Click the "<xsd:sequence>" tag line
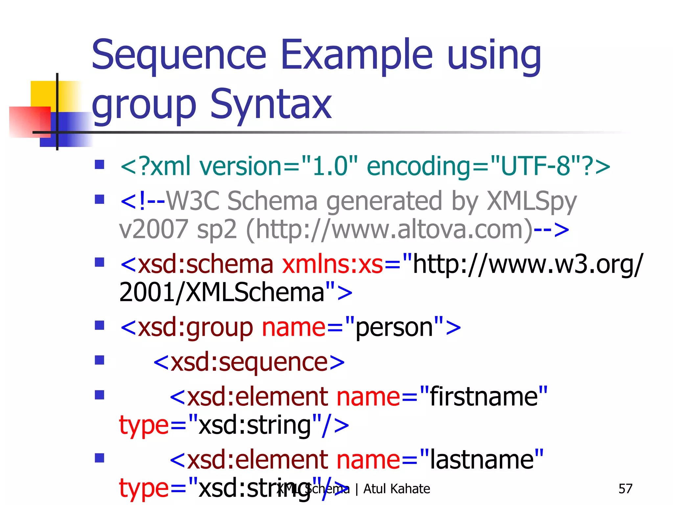This screenshot has height=505, width=673. pyautogui.click(x=249, y=362)
